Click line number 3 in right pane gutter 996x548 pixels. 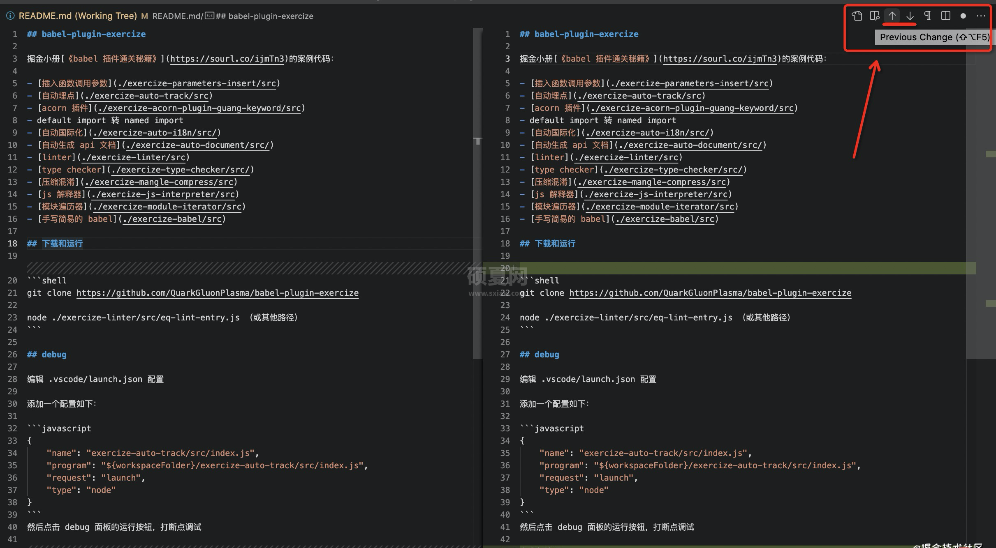[507, 59]
